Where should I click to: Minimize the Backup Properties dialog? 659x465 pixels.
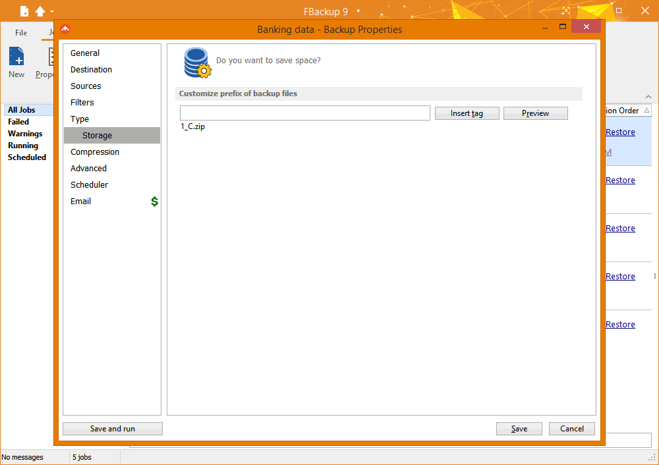pyautogui.click(x=545, y=28)
